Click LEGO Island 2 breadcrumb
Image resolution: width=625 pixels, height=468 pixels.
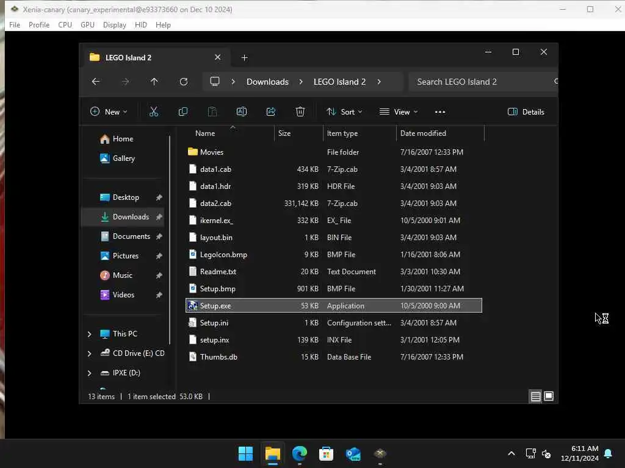[339, 82]
